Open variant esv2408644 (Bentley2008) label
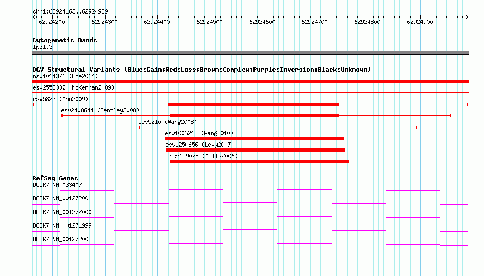This screenshot has width=484, height=276. pos(100,110)
